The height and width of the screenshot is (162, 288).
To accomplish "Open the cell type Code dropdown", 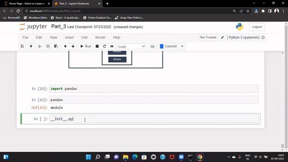I will pos(131,46).
